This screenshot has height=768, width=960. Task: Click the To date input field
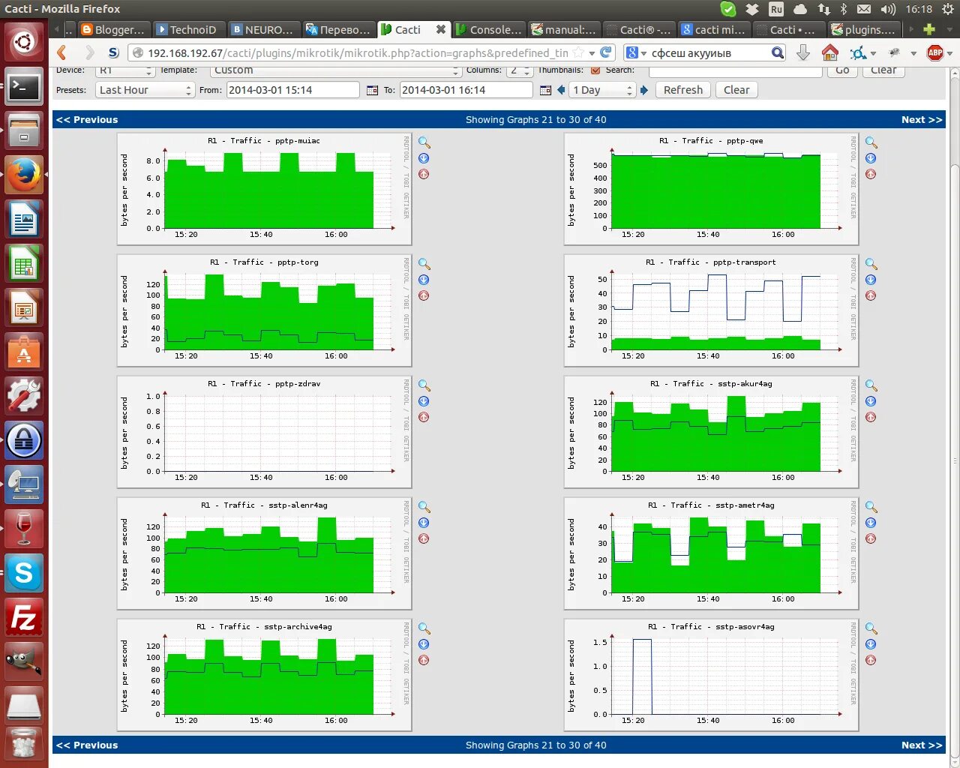466,90
